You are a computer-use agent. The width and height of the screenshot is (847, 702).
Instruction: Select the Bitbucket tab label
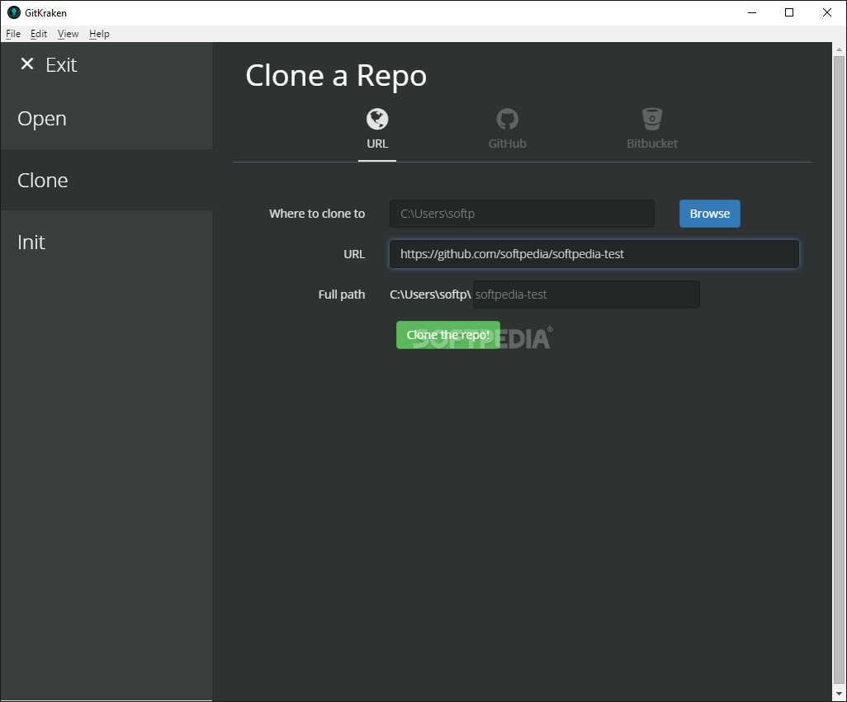point(652,144)
